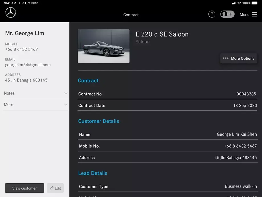The height and width of the screenshot is (197, 262).
Task: Select the E 220 d SE Saloon title
Action: click(162, 34)
